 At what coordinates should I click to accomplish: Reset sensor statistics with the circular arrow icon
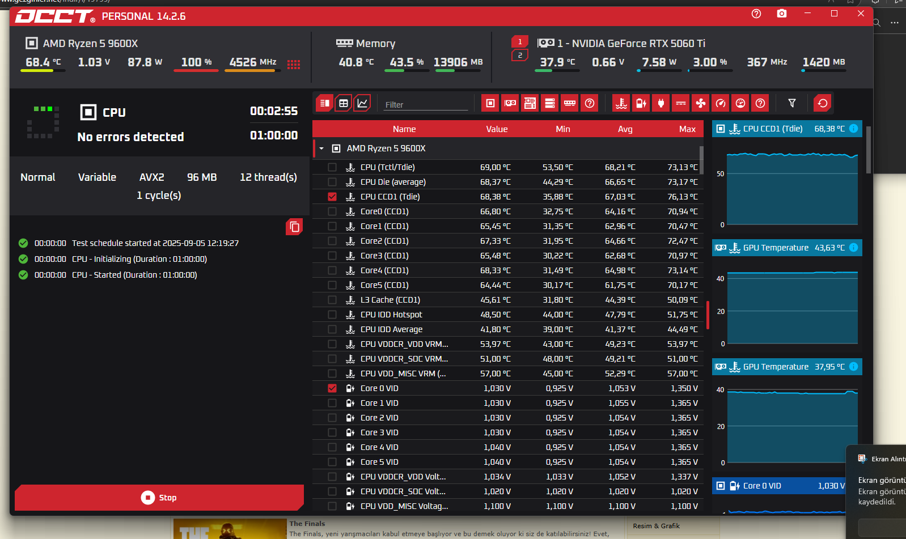coord(823,103)
